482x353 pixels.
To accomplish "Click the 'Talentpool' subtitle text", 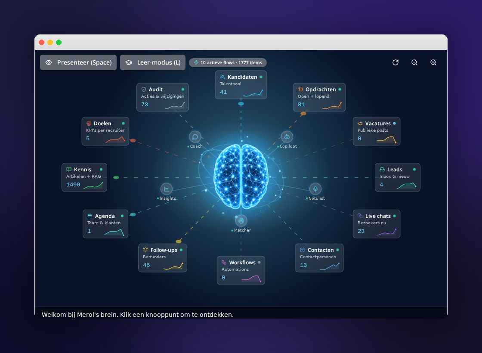I will point(231,84).
